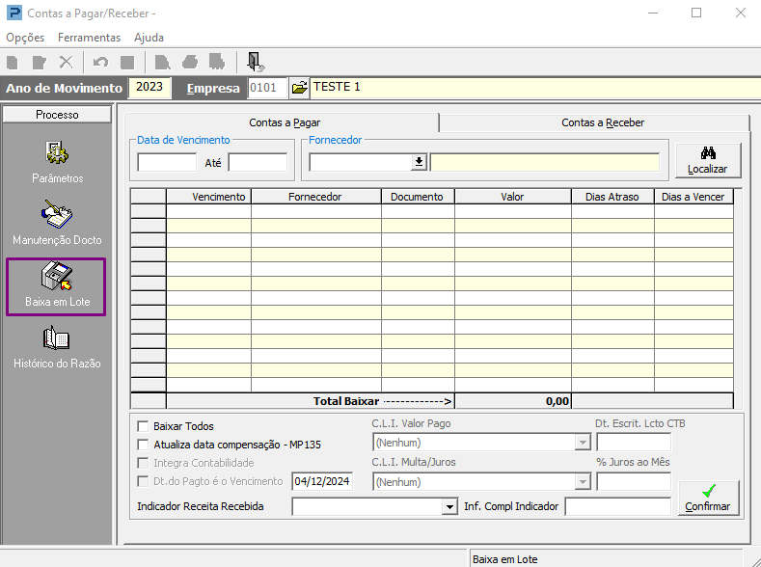Click the Inf. Compl Indicador input field

(617, 506)
